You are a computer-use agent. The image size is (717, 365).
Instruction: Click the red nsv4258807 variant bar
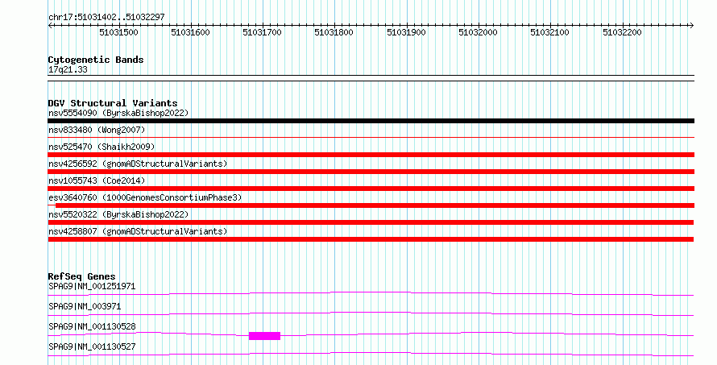(371, 239)
